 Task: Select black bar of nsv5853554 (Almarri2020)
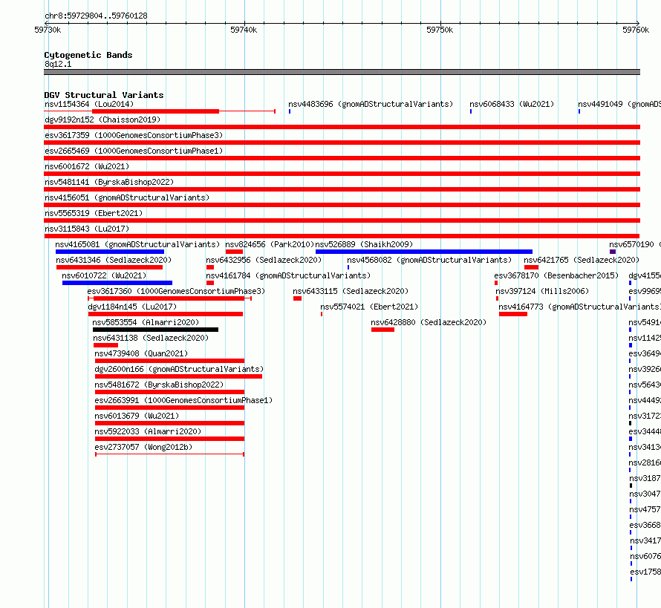click(155, 330)
